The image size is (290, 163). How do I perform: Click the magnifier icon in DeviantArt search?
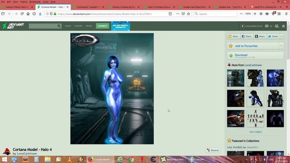pyautogui.click(x=59, y=26)
